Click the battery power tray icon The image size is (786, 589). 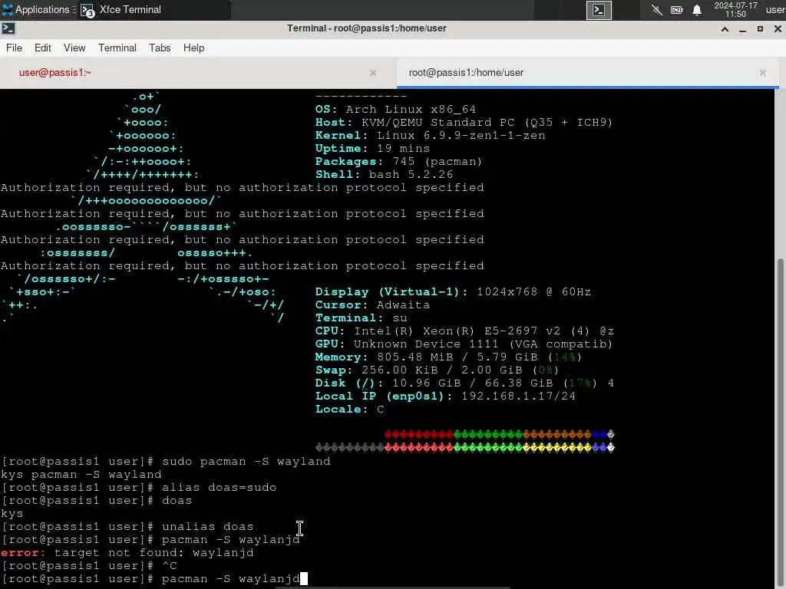[x=677, y=10]
